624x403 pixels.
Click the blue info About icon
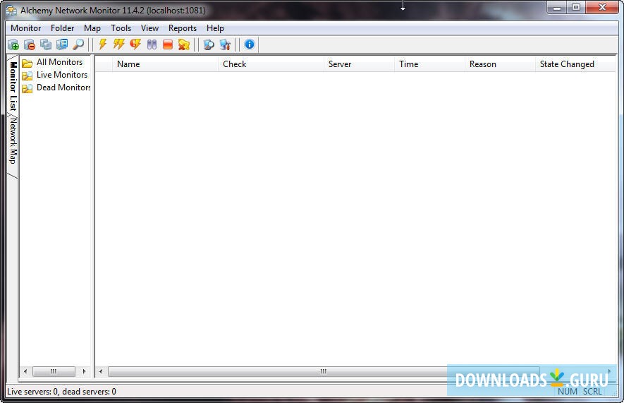click(x=250, y=44)
